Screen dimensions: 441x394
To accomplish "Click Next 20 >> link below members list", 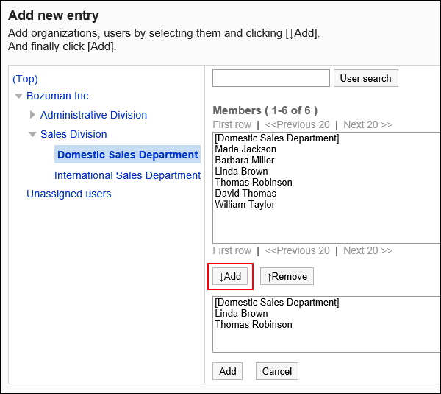I will click(367, 250).
